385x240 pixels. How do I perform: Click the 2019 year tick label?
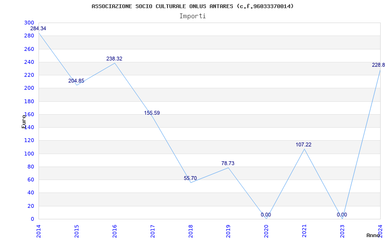228,231
